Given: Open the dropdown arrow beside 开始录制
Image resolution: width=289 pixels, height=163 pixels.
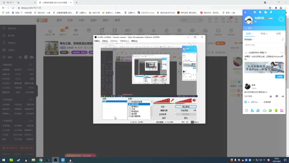Looking at the screenshot, I should 195,110.
